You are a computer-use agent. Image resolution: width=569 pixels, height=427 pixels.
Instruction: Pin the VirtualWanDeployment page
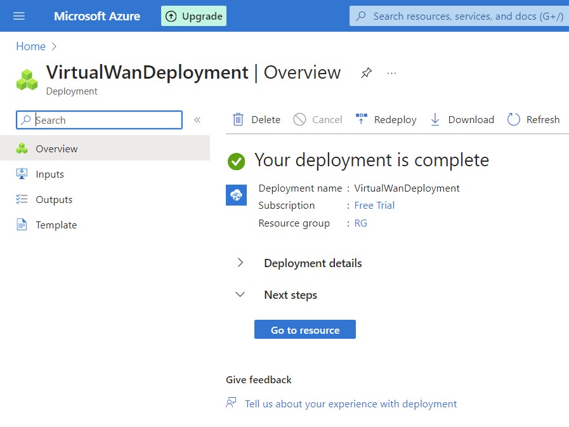pyautogui.click(x=366, y=73)
